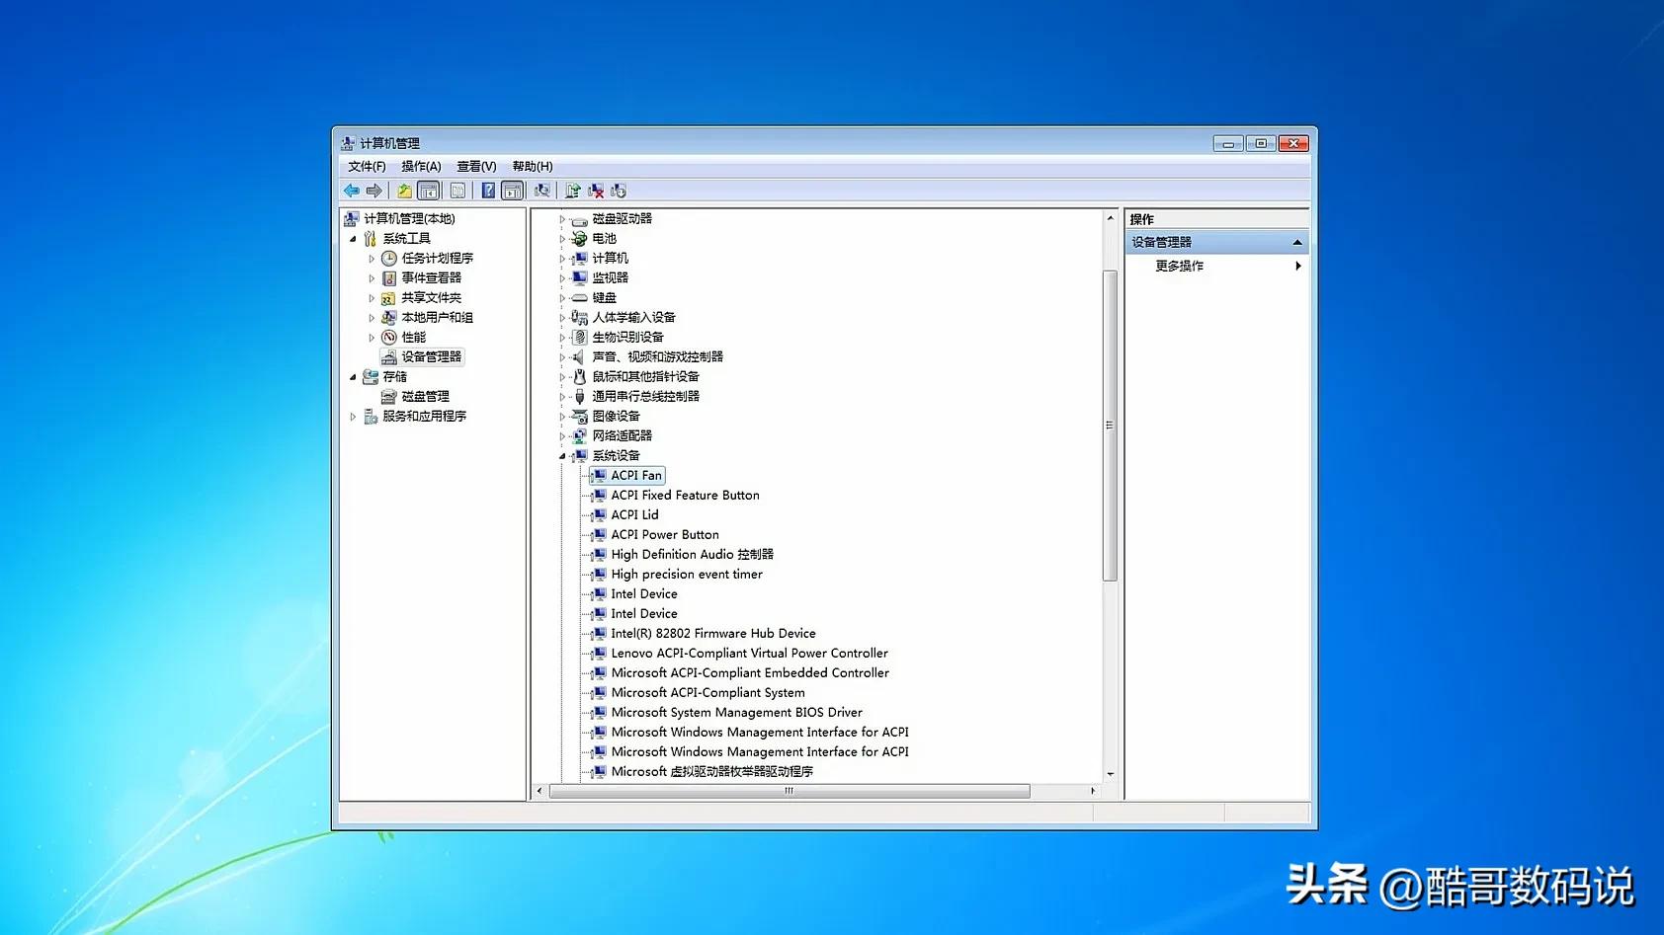1664x935 pixels.
Task: Select High precision event timer device
Action: [x=687, y=574]
